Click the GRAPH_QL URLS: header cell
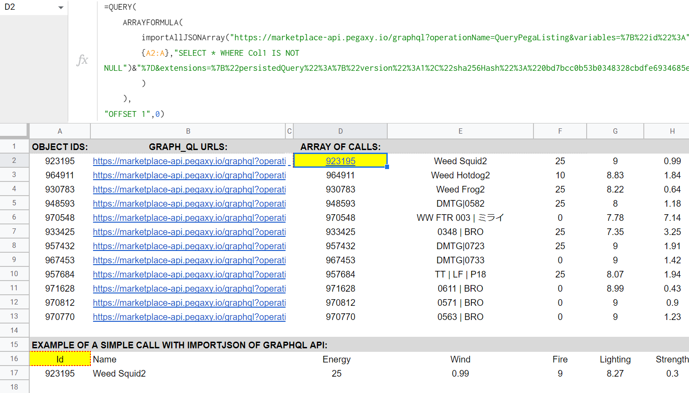Viewport: 689px width, 393px height. pyautogui.click(x=188, y=147)
